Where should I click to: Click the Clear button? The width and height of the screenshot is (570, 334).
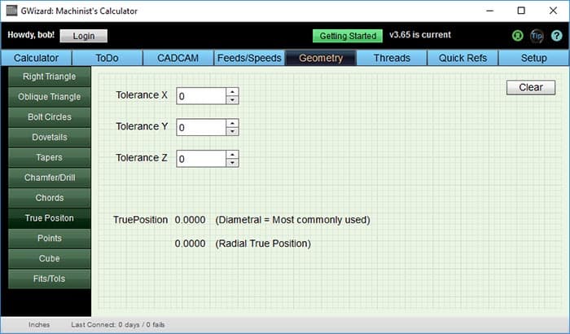[x=531, y=87]
